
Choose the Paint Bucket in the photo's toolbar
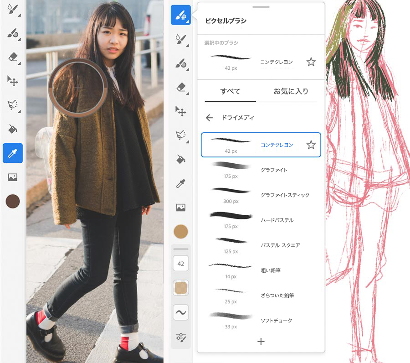coord(13,129)
